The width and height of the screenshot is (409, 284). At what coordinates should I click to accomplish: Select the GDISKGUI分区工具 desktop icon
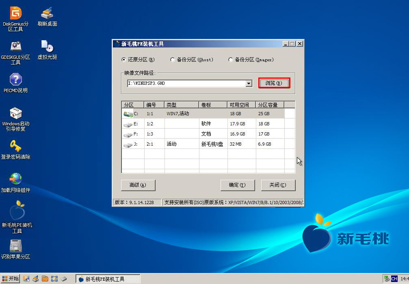click(x=15, y=52)
